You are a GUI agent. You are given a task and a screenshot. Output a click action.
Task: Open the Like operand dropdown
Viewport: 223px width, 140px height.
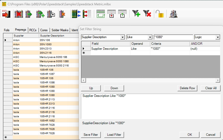click(x=150, y=37)
